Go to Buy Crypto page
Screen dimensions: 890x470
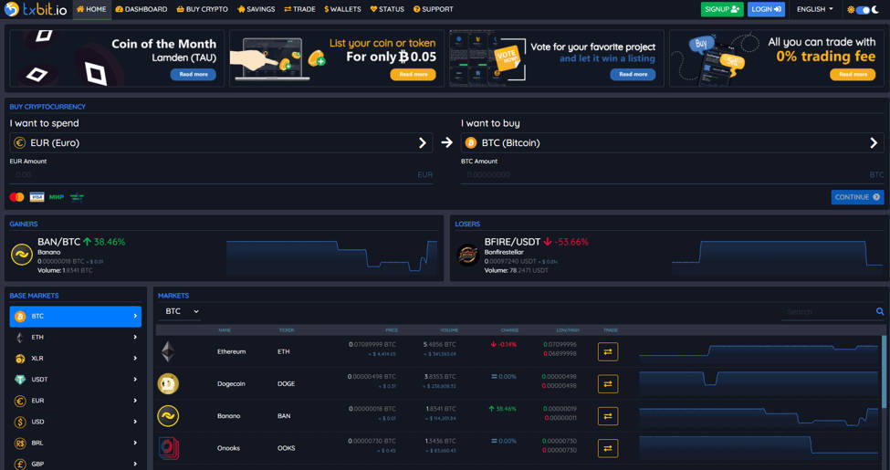(203, 9)
